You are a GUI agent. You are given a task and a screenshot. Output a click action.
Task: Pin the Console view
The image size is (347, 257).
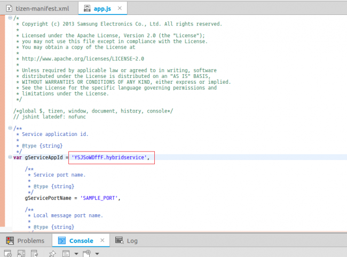pos(53,254)
